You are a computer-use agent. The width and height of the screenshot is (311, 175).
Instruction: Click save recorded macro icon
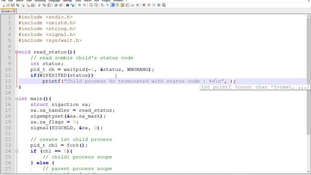[x=164, y=5]
